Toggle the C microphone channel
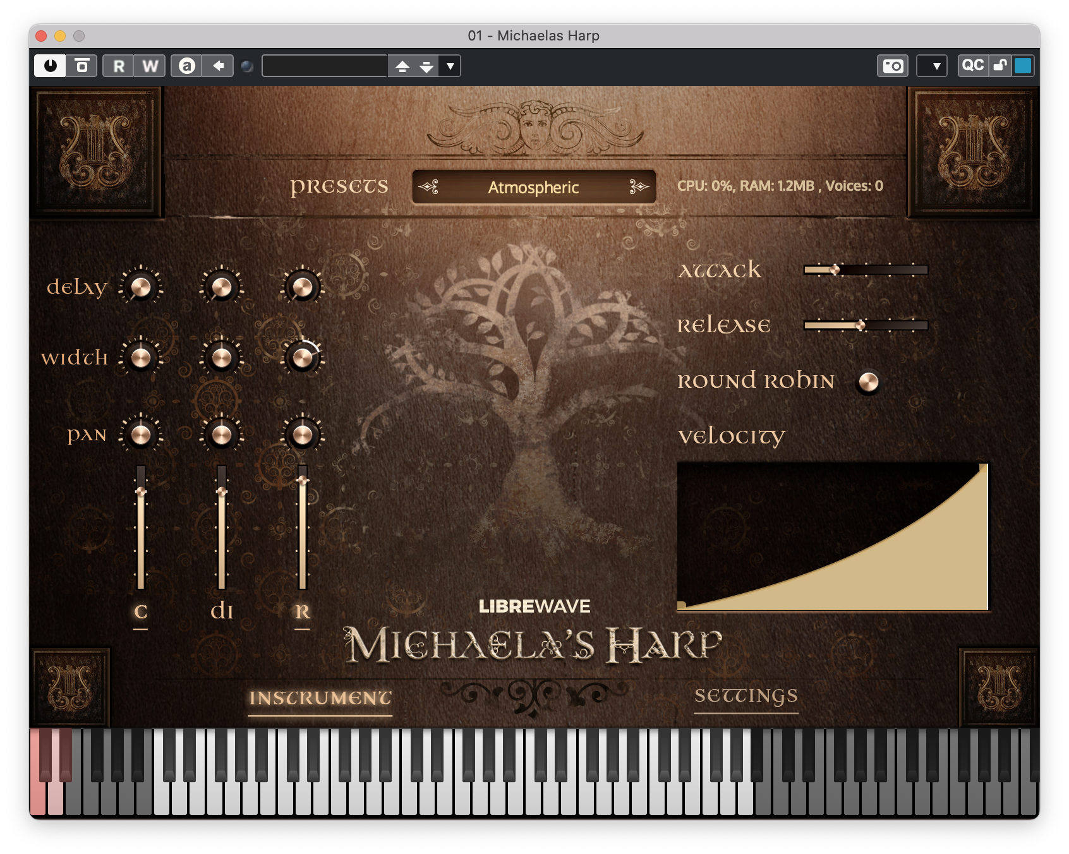1069x854 pixels. tap(141, 613)
